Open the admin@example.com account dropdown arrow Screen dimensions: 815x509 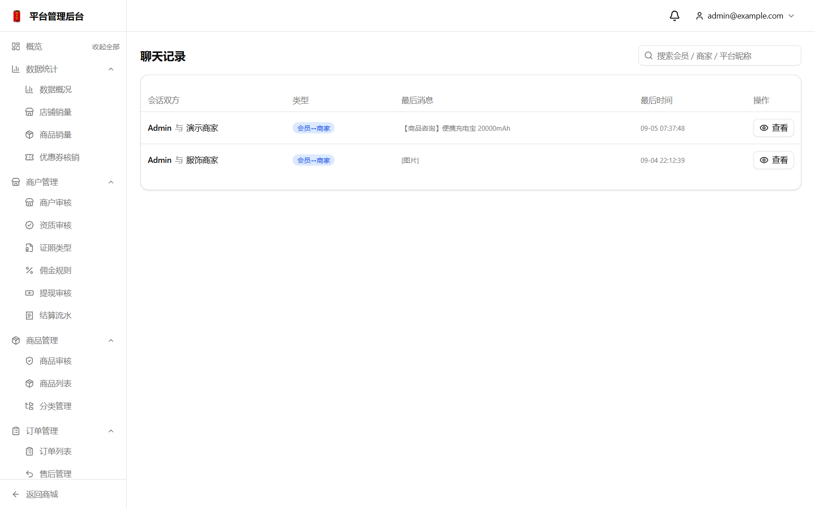point(791,16)
